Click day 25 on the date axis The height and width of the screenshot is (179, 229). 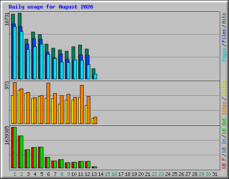coord(174,174)
